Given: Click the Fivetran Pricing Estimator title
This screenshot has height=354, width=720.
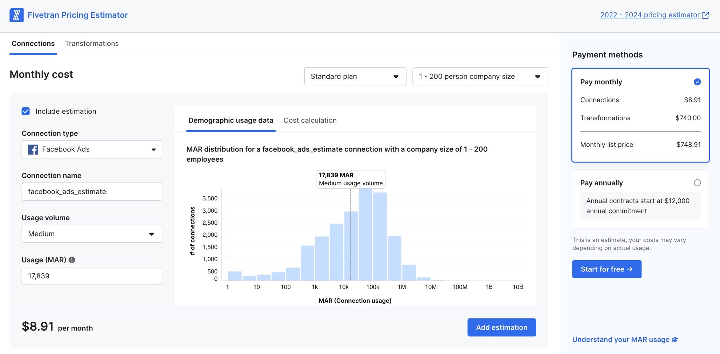Looking at the screenshot, I should [78, 15].
